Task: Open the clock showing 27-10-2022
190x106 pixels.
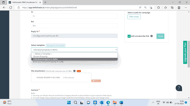Action: click(179, 102)
